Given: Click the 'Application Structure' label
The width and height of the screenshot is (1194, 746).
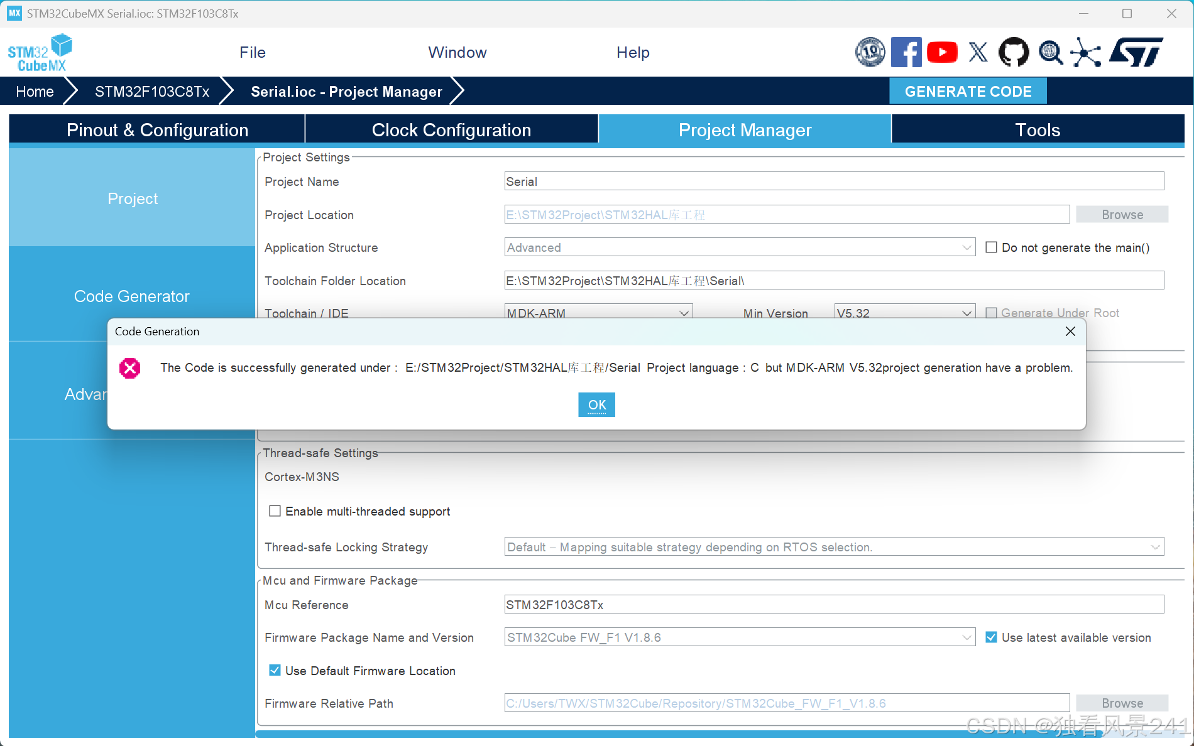Looking at the screenshot, I should point(321,247).
